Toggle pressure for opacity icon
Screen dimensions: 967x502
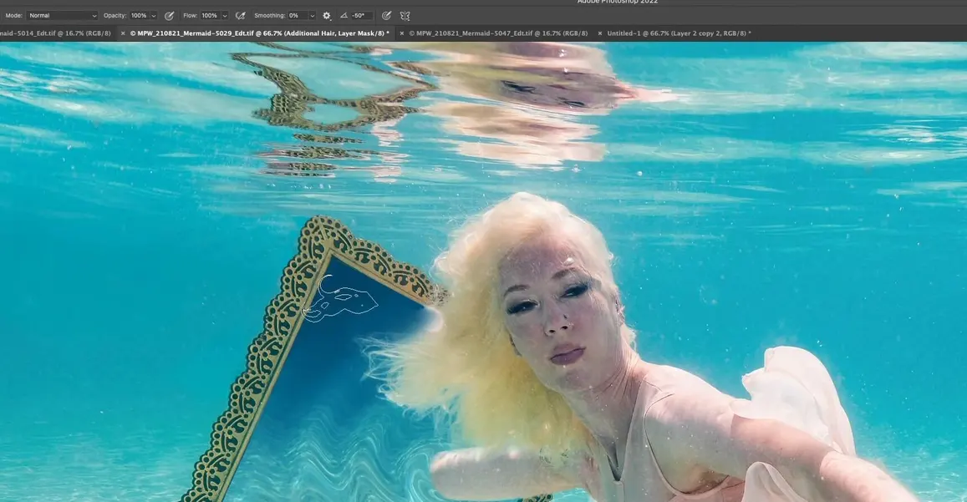[x=169, y=15]
